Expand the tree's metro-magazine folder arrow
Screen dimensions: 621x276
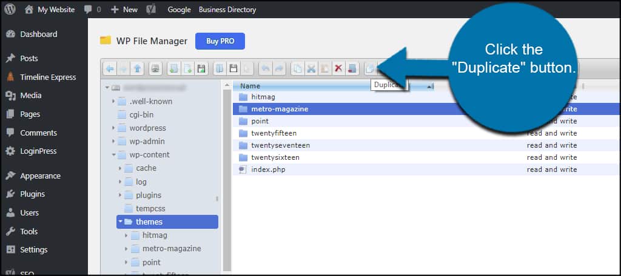[x=126, y=249]
